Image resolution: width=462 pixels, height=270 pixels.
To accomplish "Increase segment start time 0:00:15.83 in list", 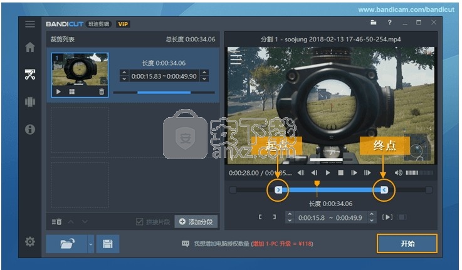I will [x=124, y=73].
